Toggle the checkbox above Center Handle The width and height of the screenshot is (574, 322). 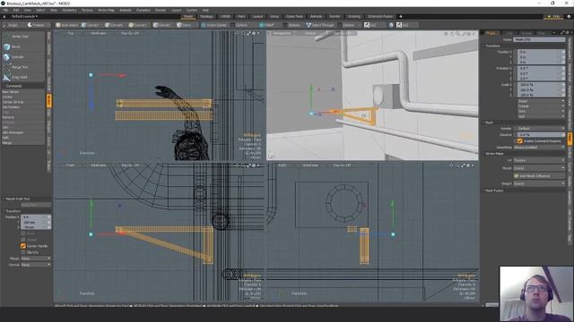tap(23, 240)
